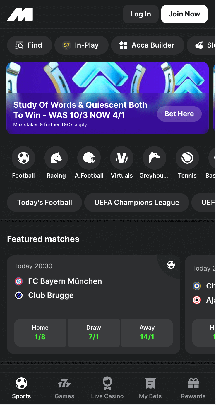This screenshot has height=405, width=216.
Task: Tap the Join Now button
Action: 184,14
